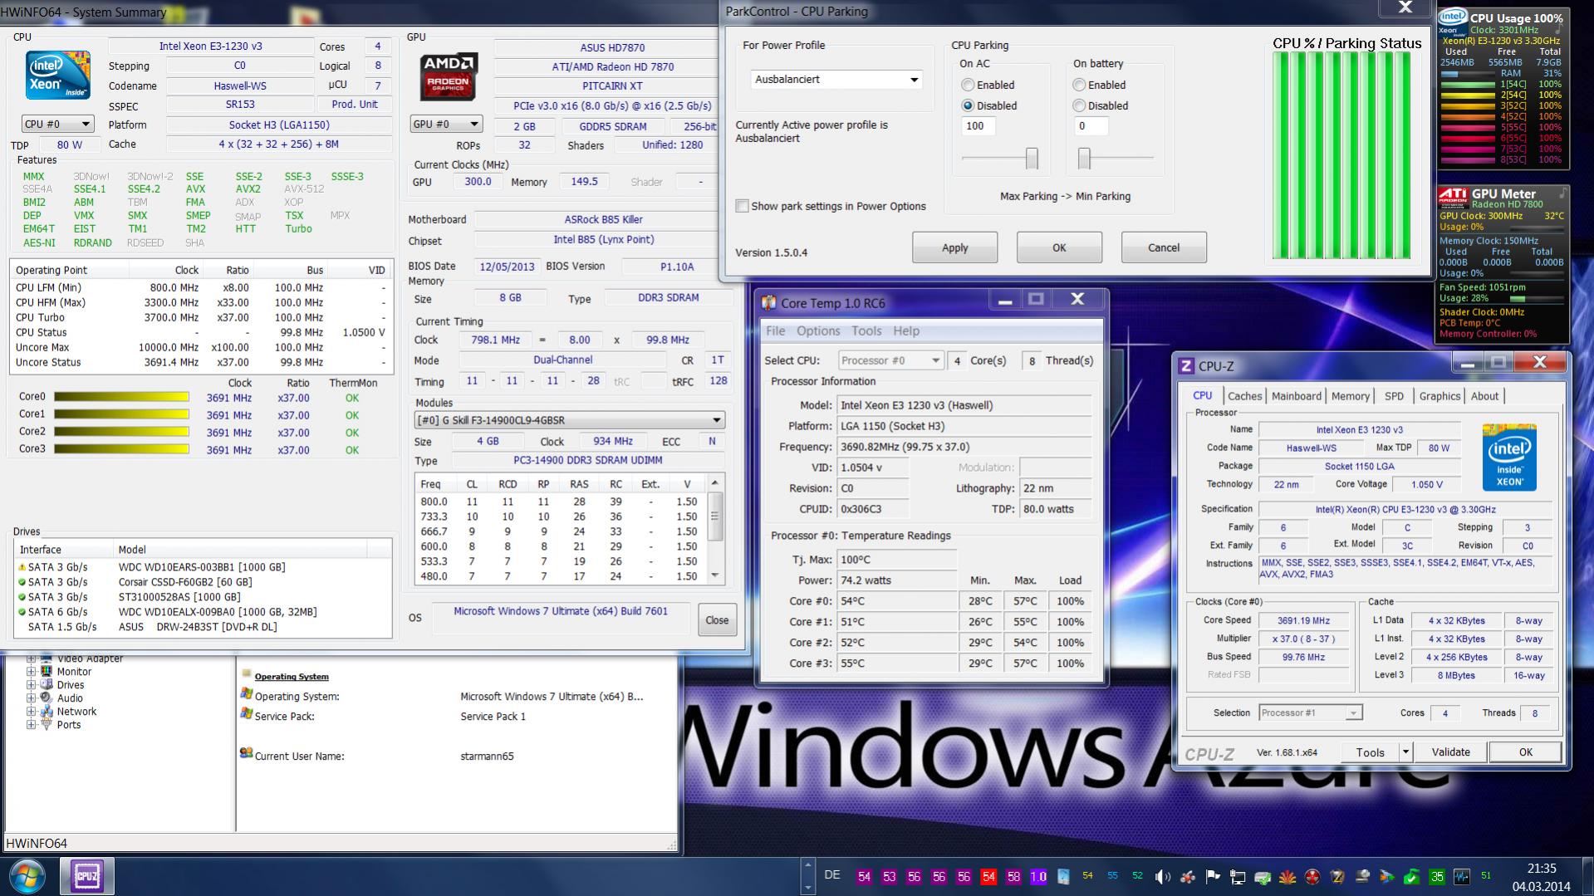Switch to the Mainboard tab in CPU-Z
The image size is (1594, 896).
click(1296, 396)
